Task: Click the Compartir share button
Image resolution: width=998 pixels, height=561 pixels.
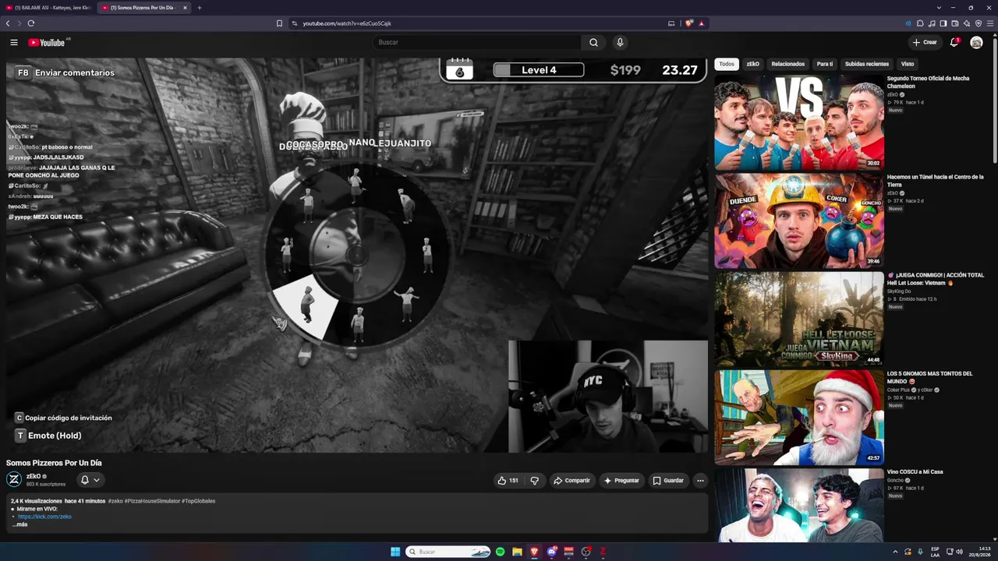Action: tap(572, 481)
